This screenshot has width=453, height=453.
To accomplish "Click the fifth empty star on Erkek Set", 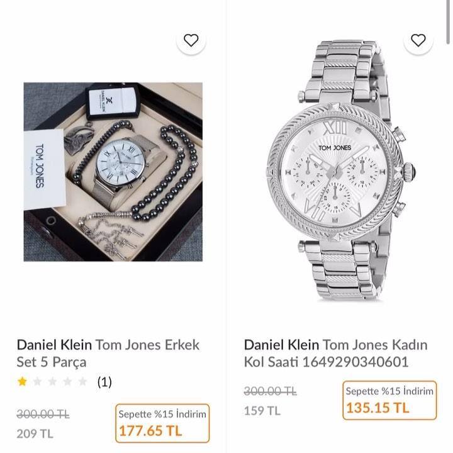I will click(x=82, y=382).
